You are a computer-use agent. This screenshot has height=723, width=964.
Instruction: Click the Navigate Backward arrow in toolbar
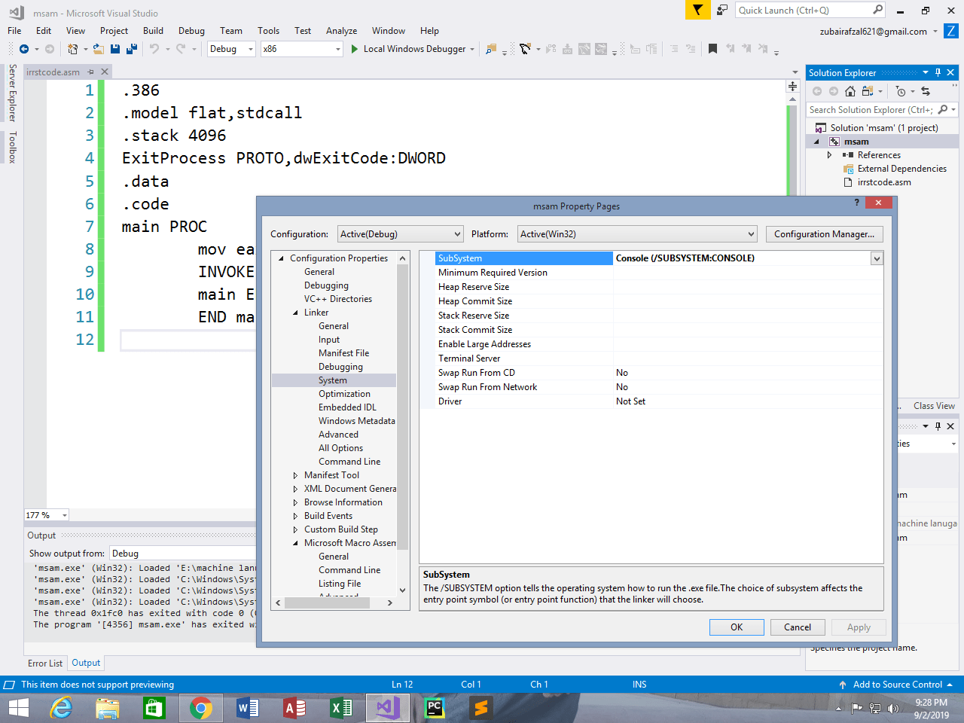coord(24,49)
